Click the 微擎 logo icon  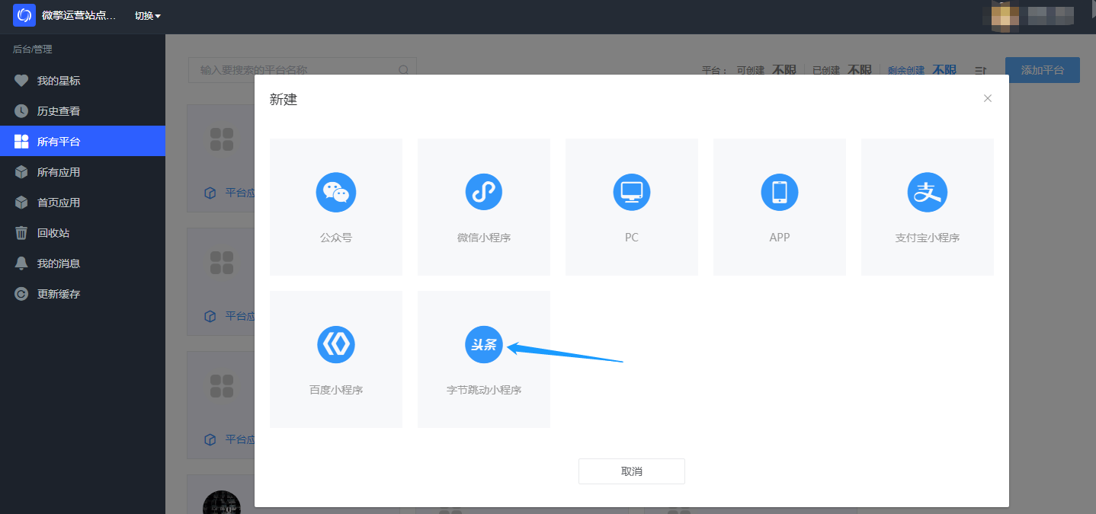pos(24,15)
